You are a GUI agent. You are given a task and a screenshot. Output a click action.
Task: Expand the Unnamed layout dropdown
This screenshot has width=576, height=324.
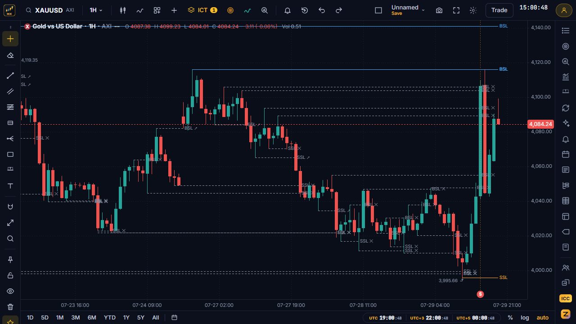click(408, 10)
